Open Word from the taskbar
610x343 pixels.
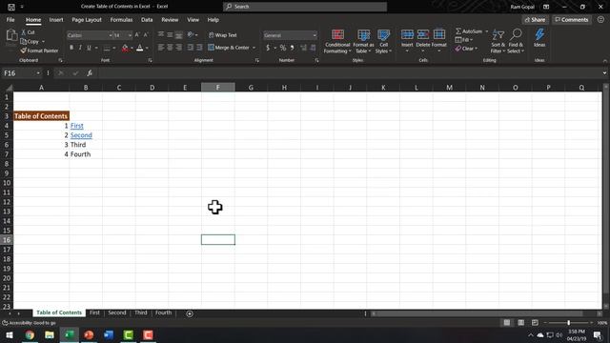pos(109,334)
